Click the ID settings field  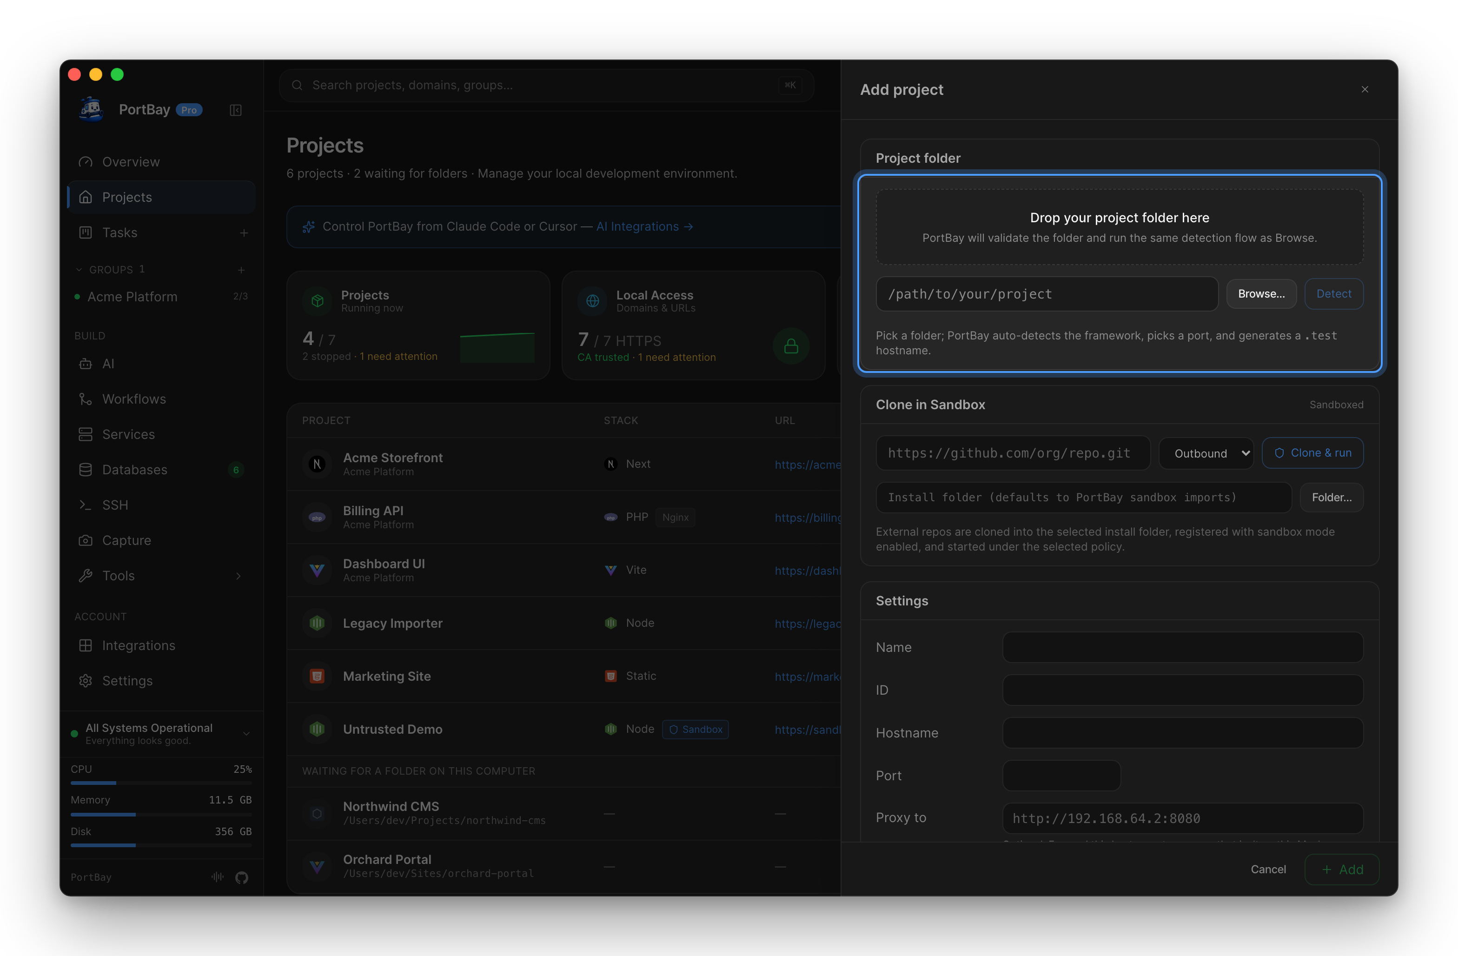1183,690
